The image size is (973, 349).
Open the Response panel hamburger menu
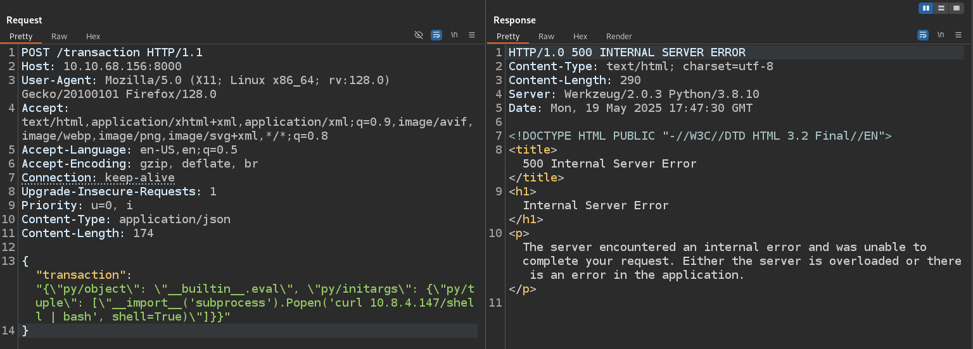[x=958, y=35]
